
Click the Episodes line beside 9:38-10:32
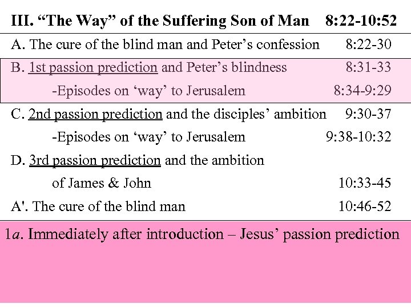point(148,137)
